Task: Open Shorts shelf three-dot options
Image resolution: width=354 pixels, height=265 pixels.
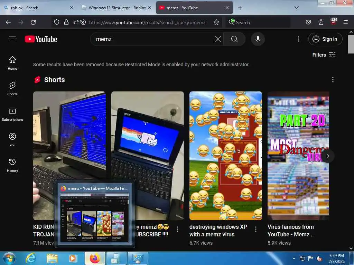Action: [x=333, y=80]
